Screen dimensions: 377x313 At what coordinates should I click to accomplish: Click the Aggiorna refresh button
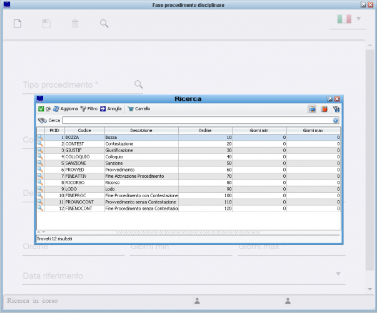pyautogui.click(x=66, y=108)
